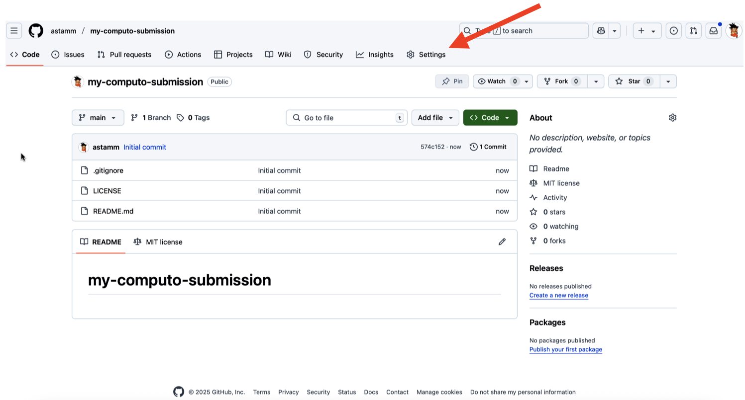Click the GitHub Octocat logo
Image resolution: width=745 pixels, height=400 pixels.
36,31
